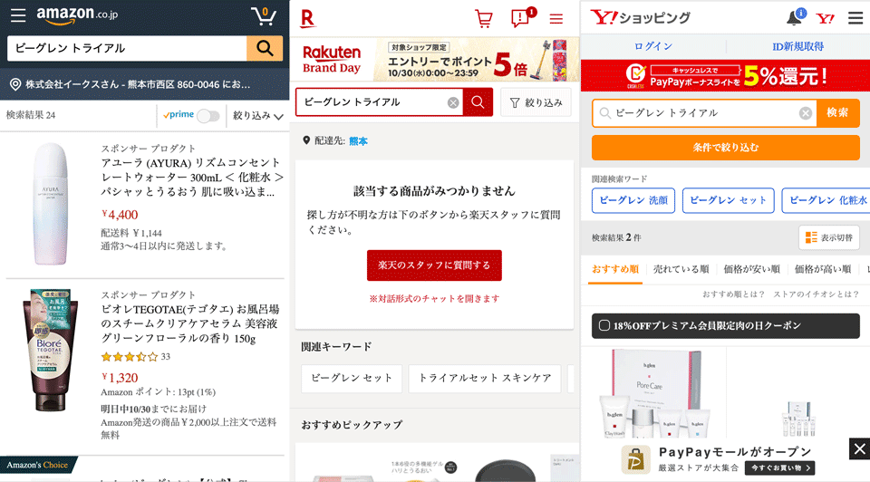870x482 pixels.
Task: Toggle the Amazon prime filter switch
Action: coord(208,116)
